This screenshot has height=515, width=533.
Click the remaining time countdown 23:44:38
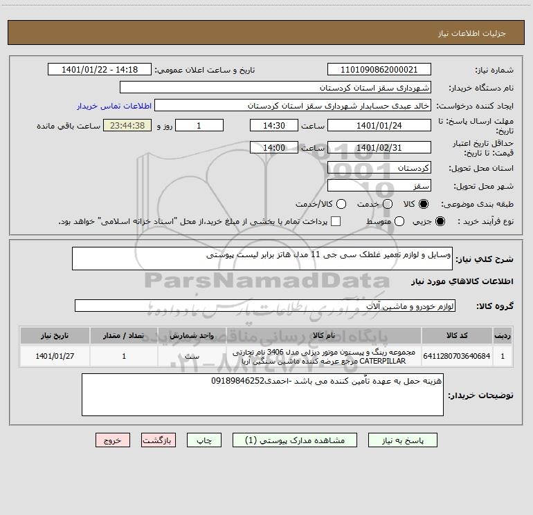[x=127, y=125]
